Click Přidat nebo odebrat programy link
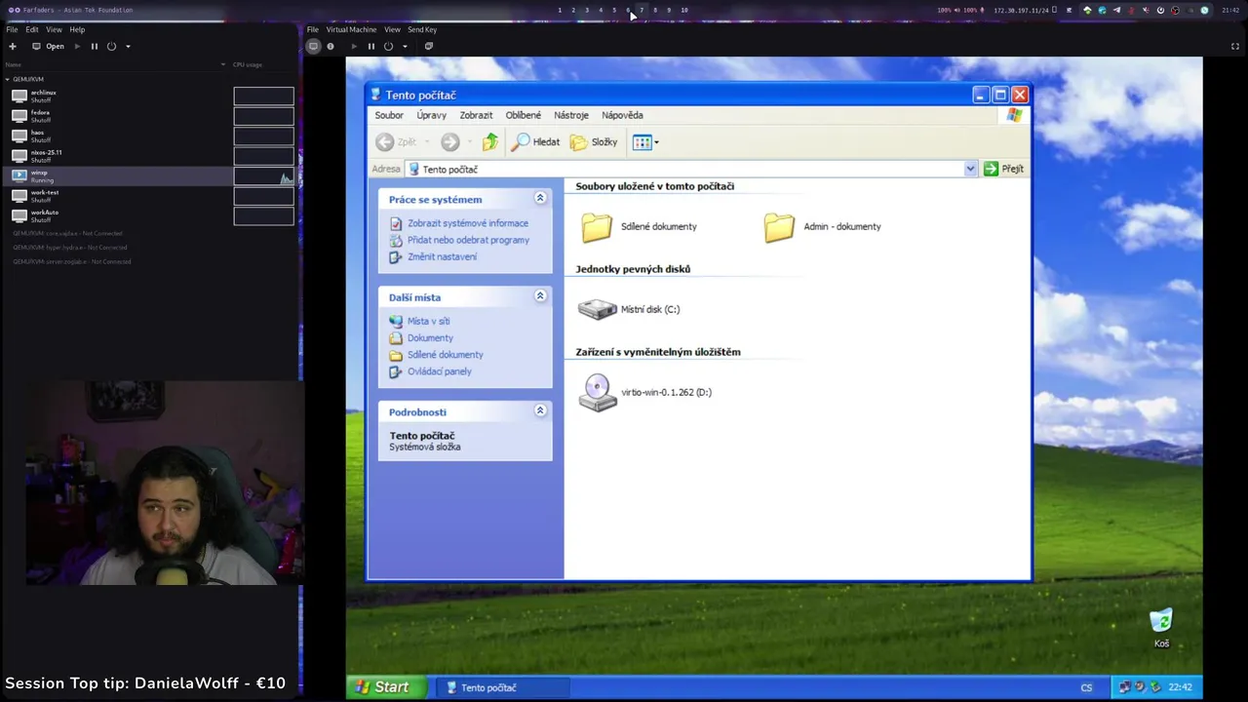Screen dimensions: 1248x702 468,240
